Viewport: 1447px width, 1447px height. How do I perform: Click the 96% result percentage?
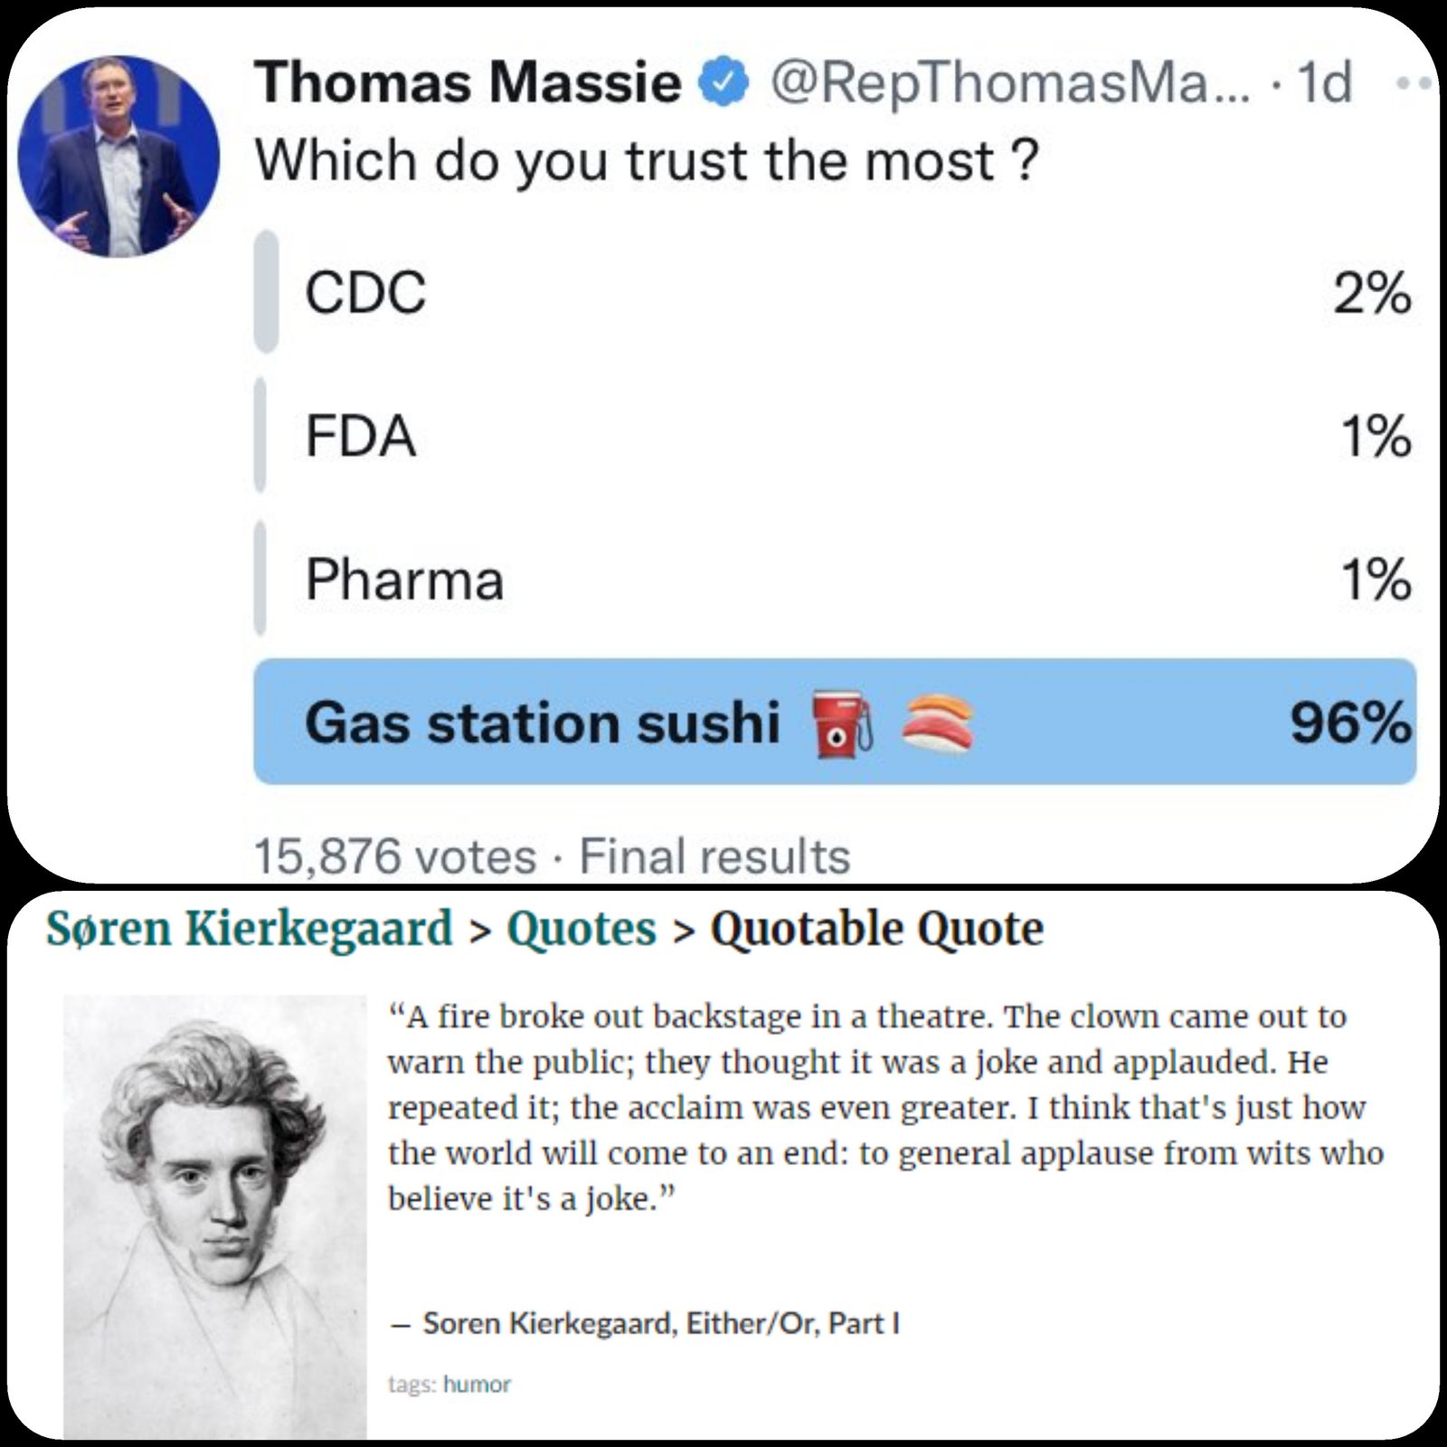pos(1350,723)
